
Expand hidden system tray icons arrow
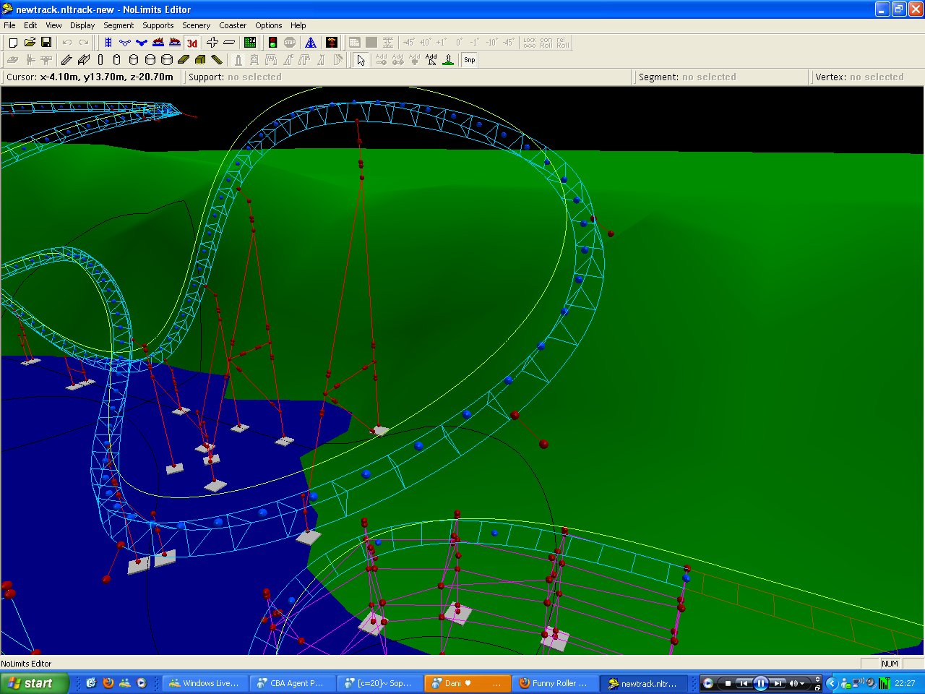[x=831, y=683]
